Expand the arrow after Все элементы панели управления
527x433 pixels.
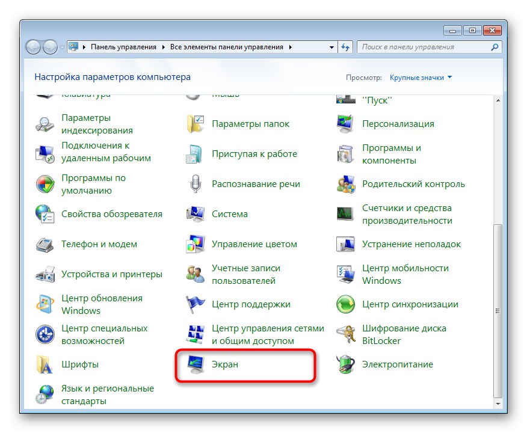point(291,47)
